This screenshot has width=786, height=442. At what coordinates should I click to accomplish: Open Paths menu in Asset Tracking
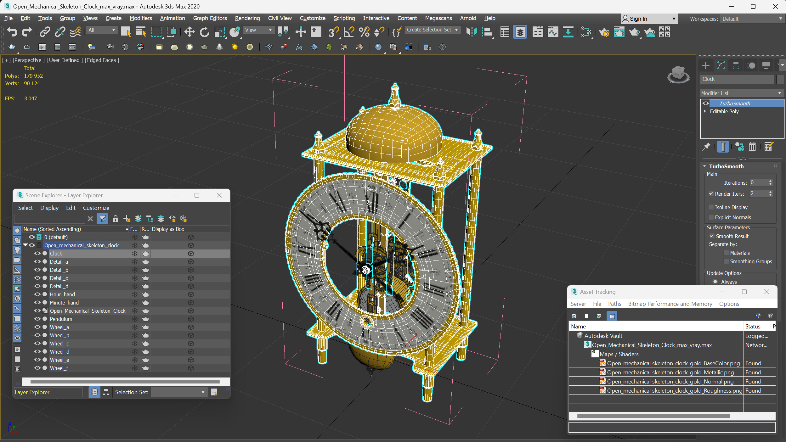tap(614, 304)
